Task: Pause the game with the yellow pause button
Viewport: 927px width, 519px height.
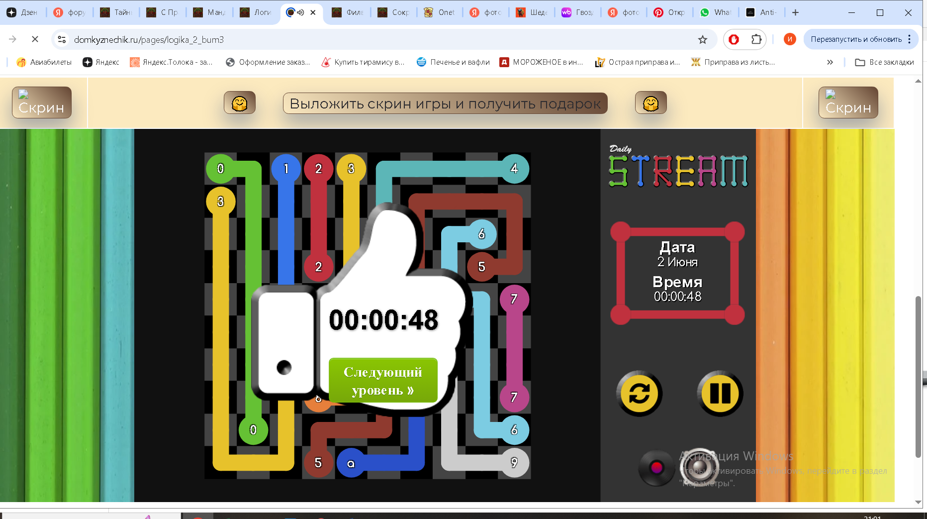Action: click(x=720, y=394)
